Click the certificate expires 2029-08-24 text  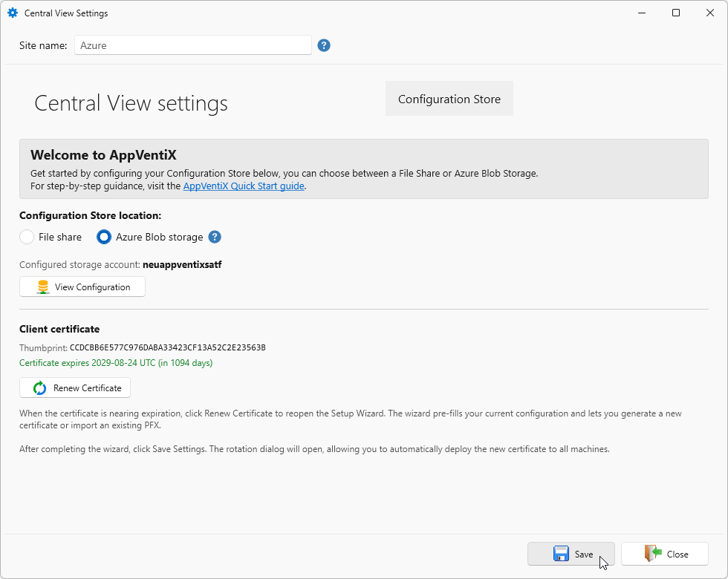coord(116,363)
